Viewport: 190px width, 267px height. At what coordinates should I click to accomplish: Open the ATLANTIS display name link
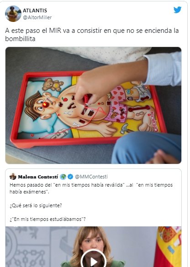tap(35, 10)
